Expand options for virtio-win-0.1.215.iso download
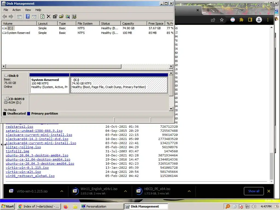280x210 pixels. 62,191
